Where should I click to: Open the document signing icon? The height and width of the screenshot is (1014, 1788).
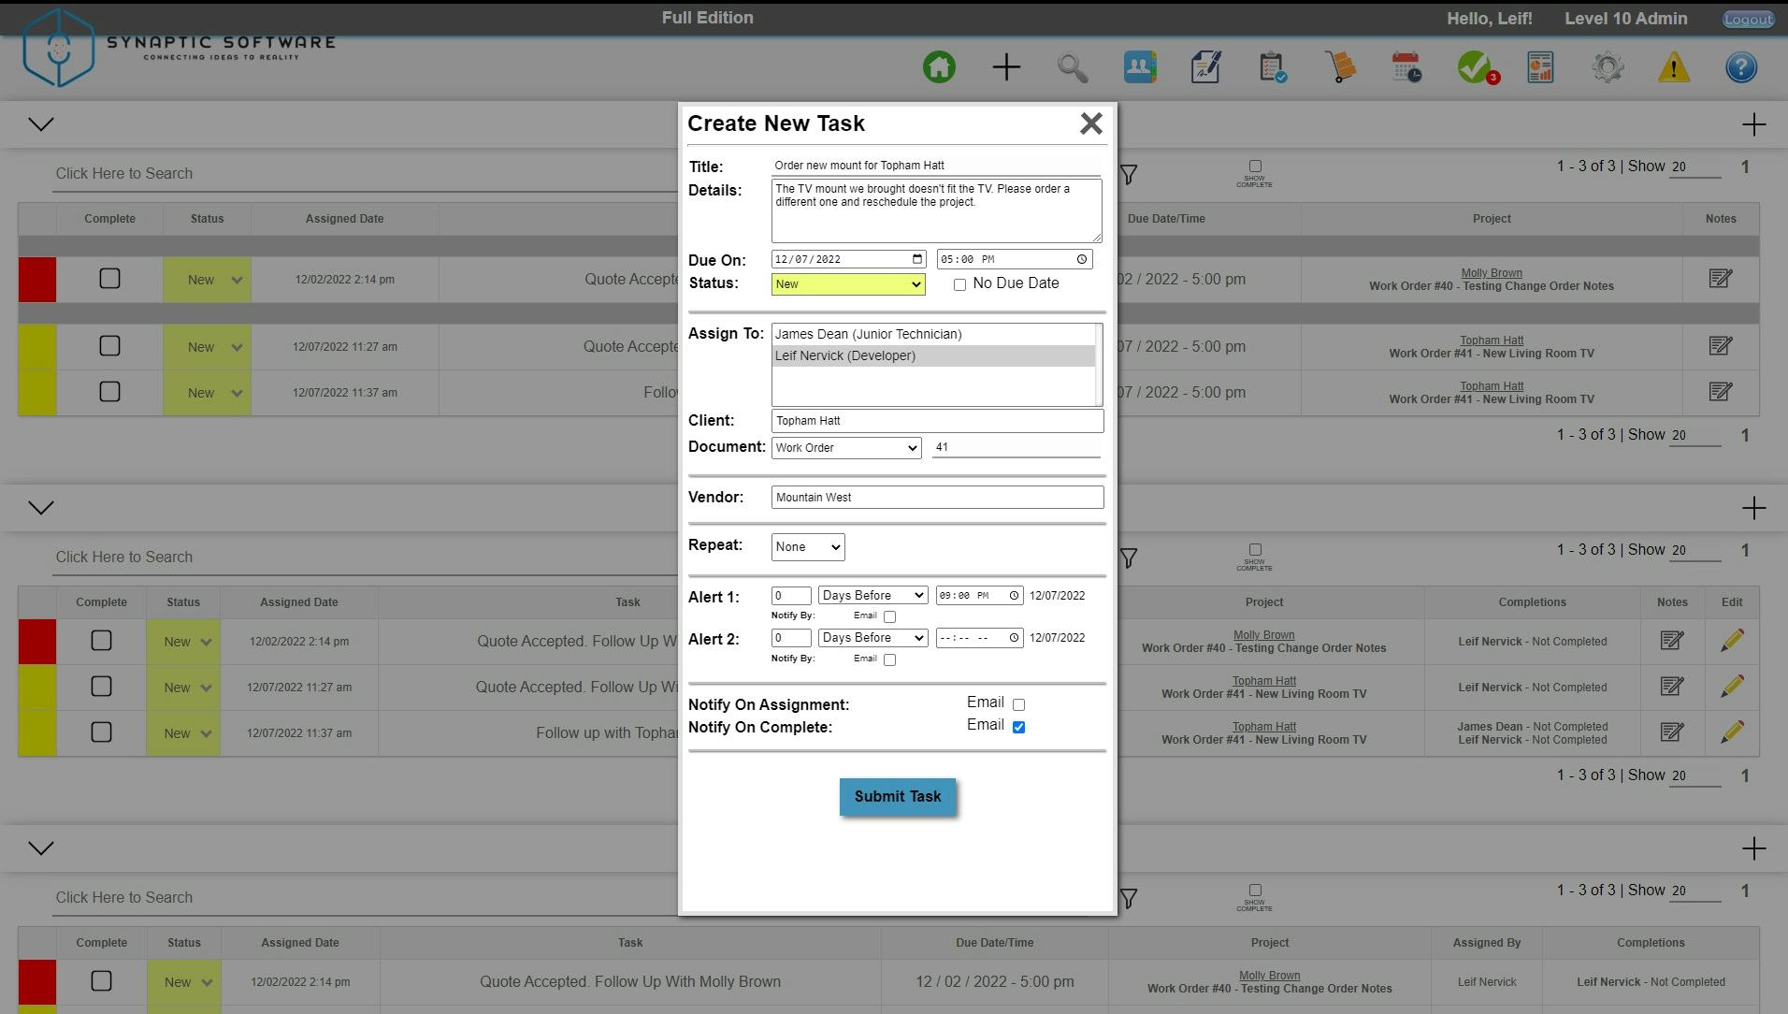click(x=1205, y=66)
